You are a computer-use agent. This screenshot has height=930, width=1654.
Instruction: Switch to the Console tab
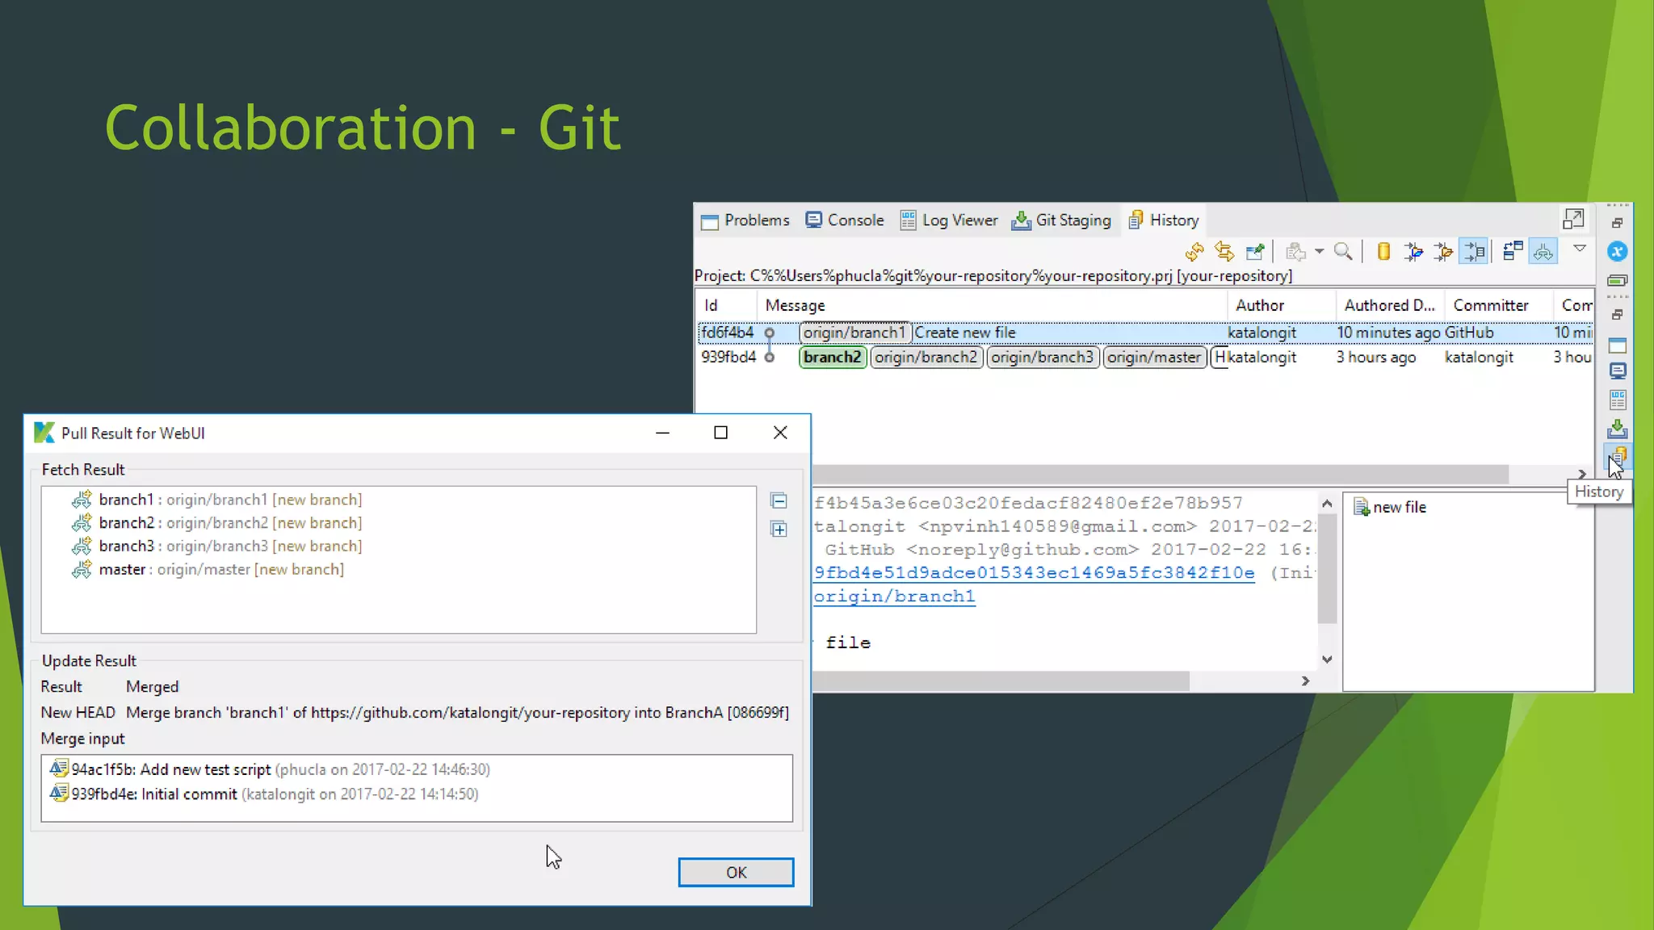tap(845, 220)
